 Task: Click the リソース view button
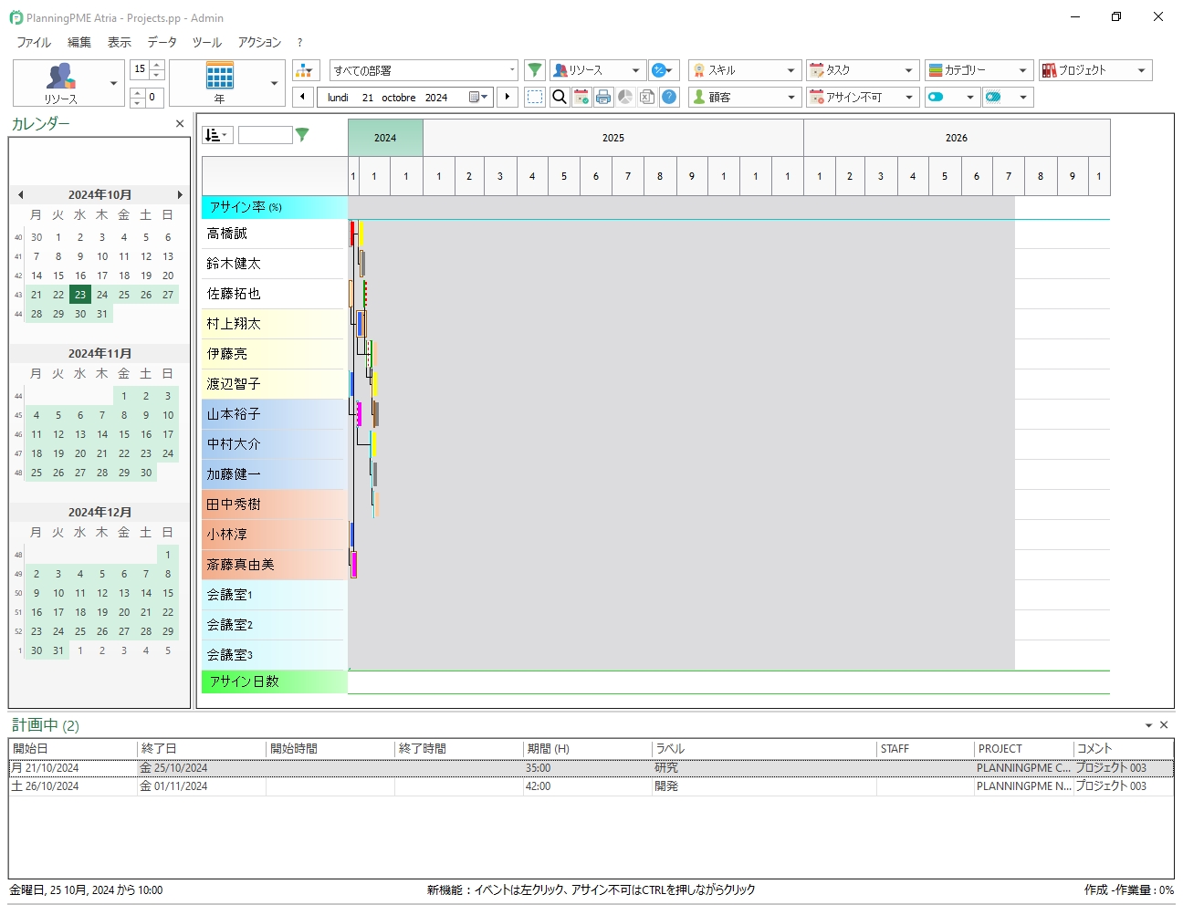pyautogui.click(x=60, y=83)
